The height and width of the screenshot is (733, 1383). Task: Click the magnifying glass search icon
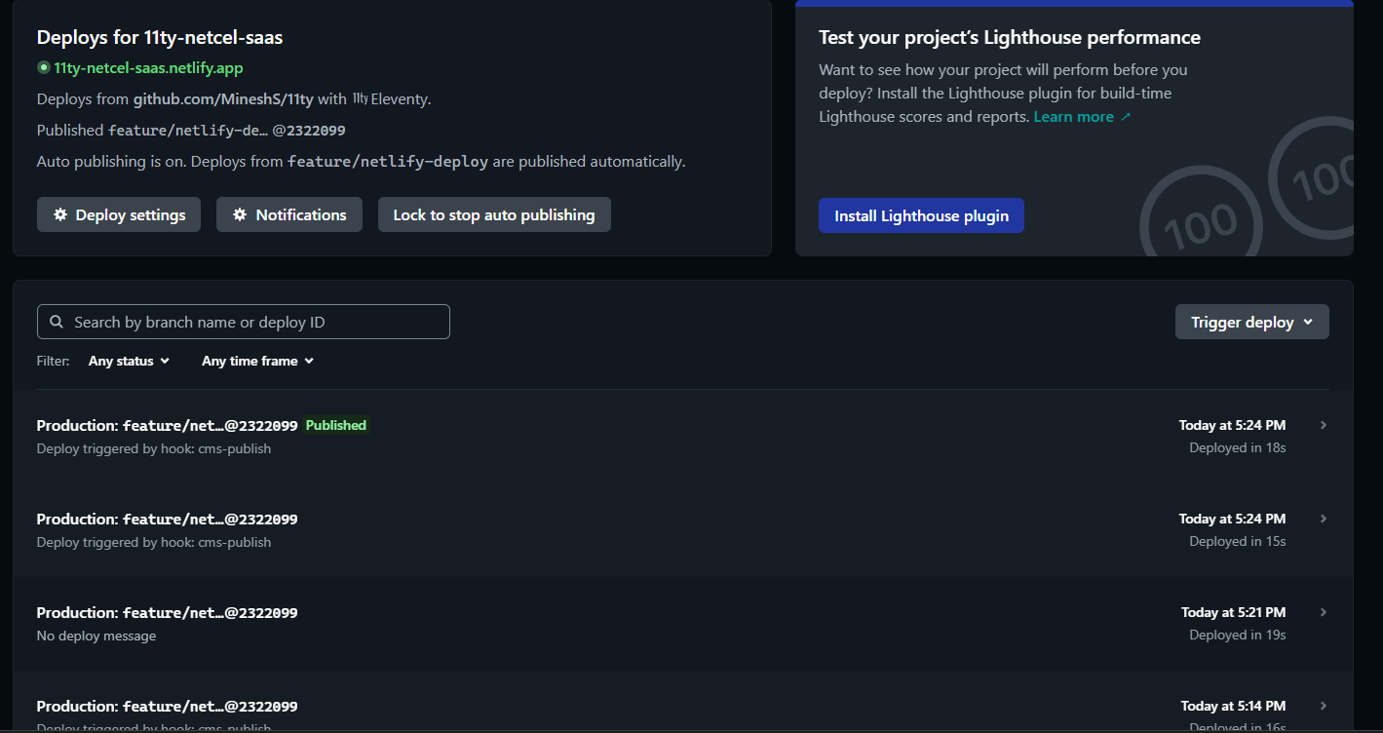point(57,322)
